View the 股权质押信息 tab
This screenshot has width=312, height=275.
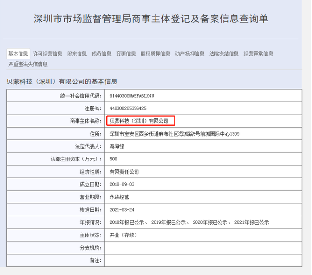coord(156,54)
